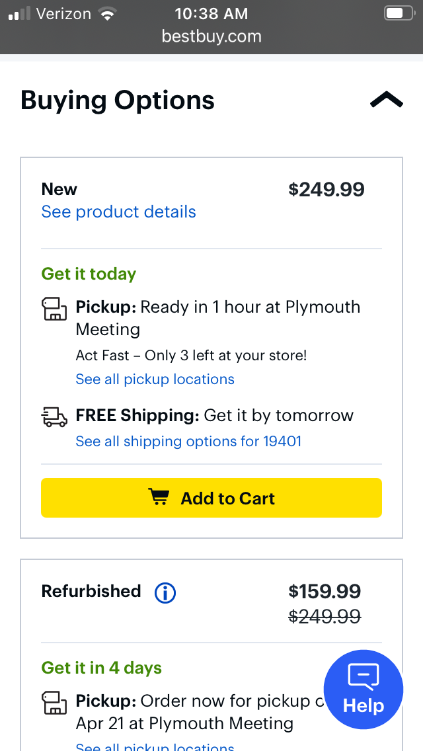Screen dimensions: 423x751
Task: Add the New item to cart
Action: [x=211, y=498]
